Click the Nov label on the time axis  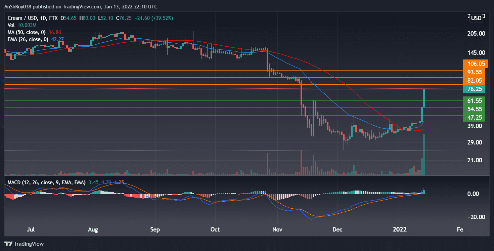pos(277,229)
